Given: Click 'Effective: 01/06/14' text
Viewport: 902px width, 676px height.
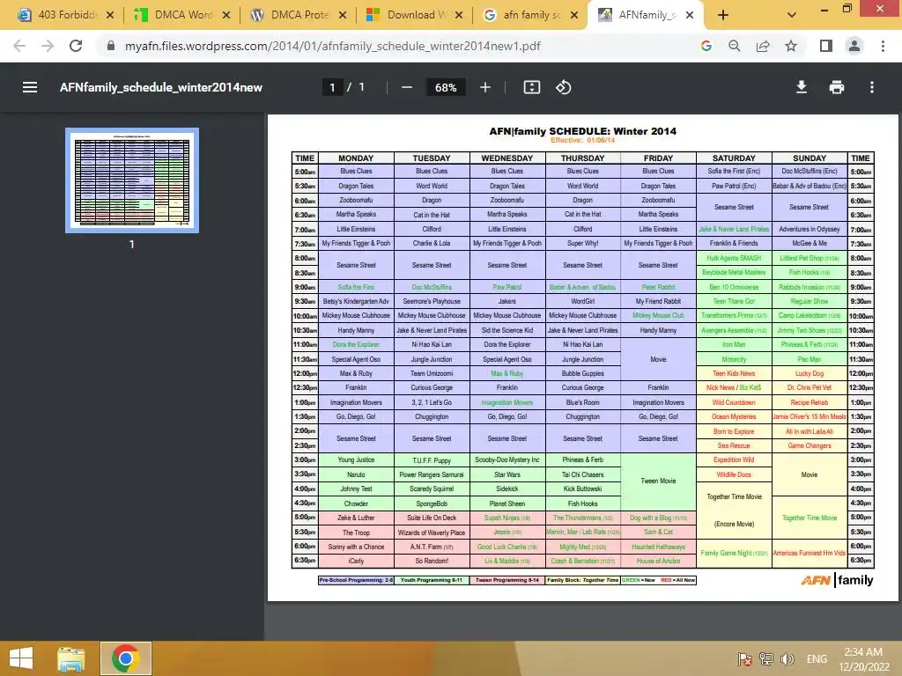Looking at the screenshot, I should pos(582,140).
